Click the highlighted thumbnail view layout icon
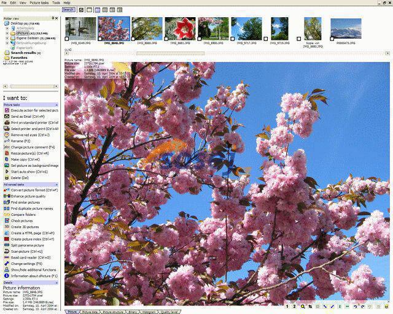This screenshot has width=393, height=314. point(98,10)
